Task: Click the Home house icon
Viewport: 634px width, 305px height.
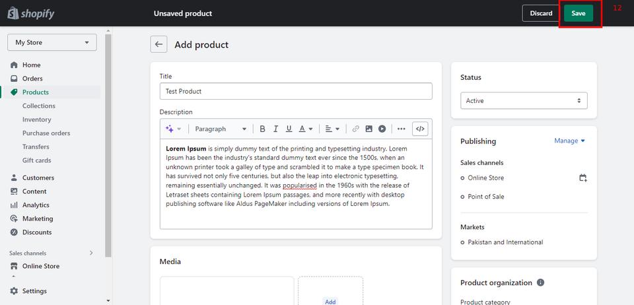Action: 14,65
